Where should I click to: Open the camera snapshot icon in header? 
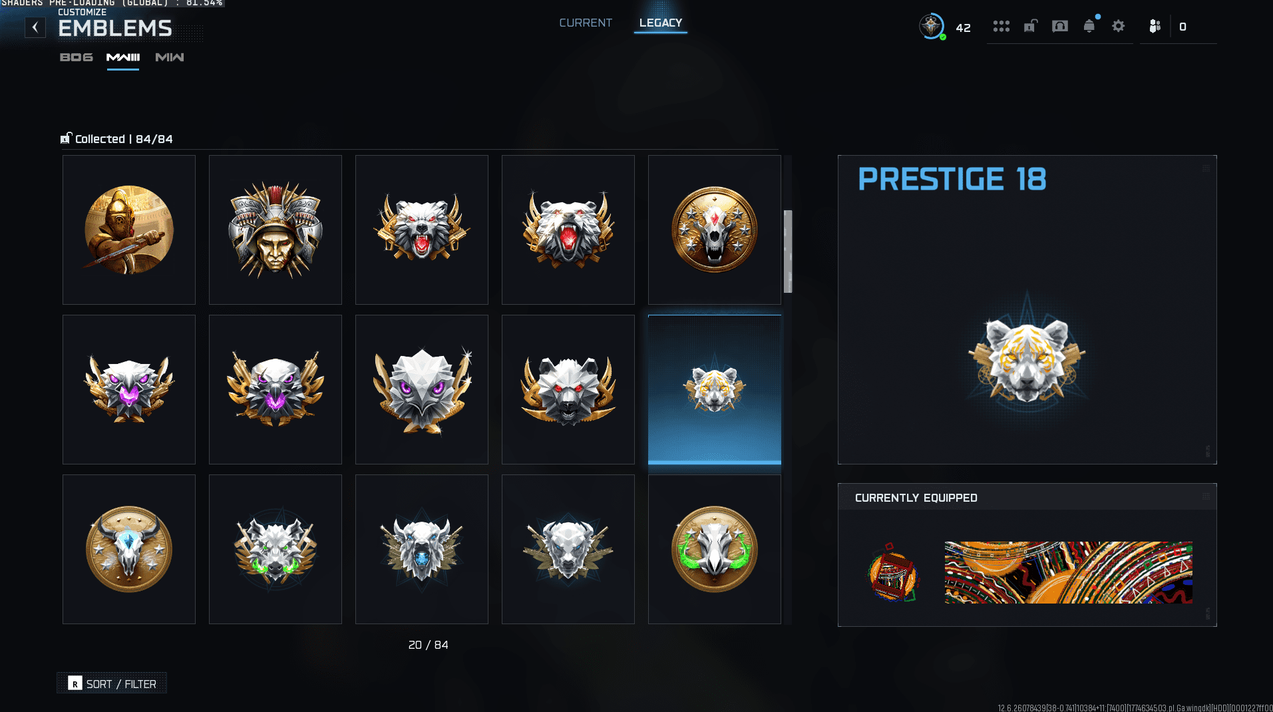(1060, 27)
